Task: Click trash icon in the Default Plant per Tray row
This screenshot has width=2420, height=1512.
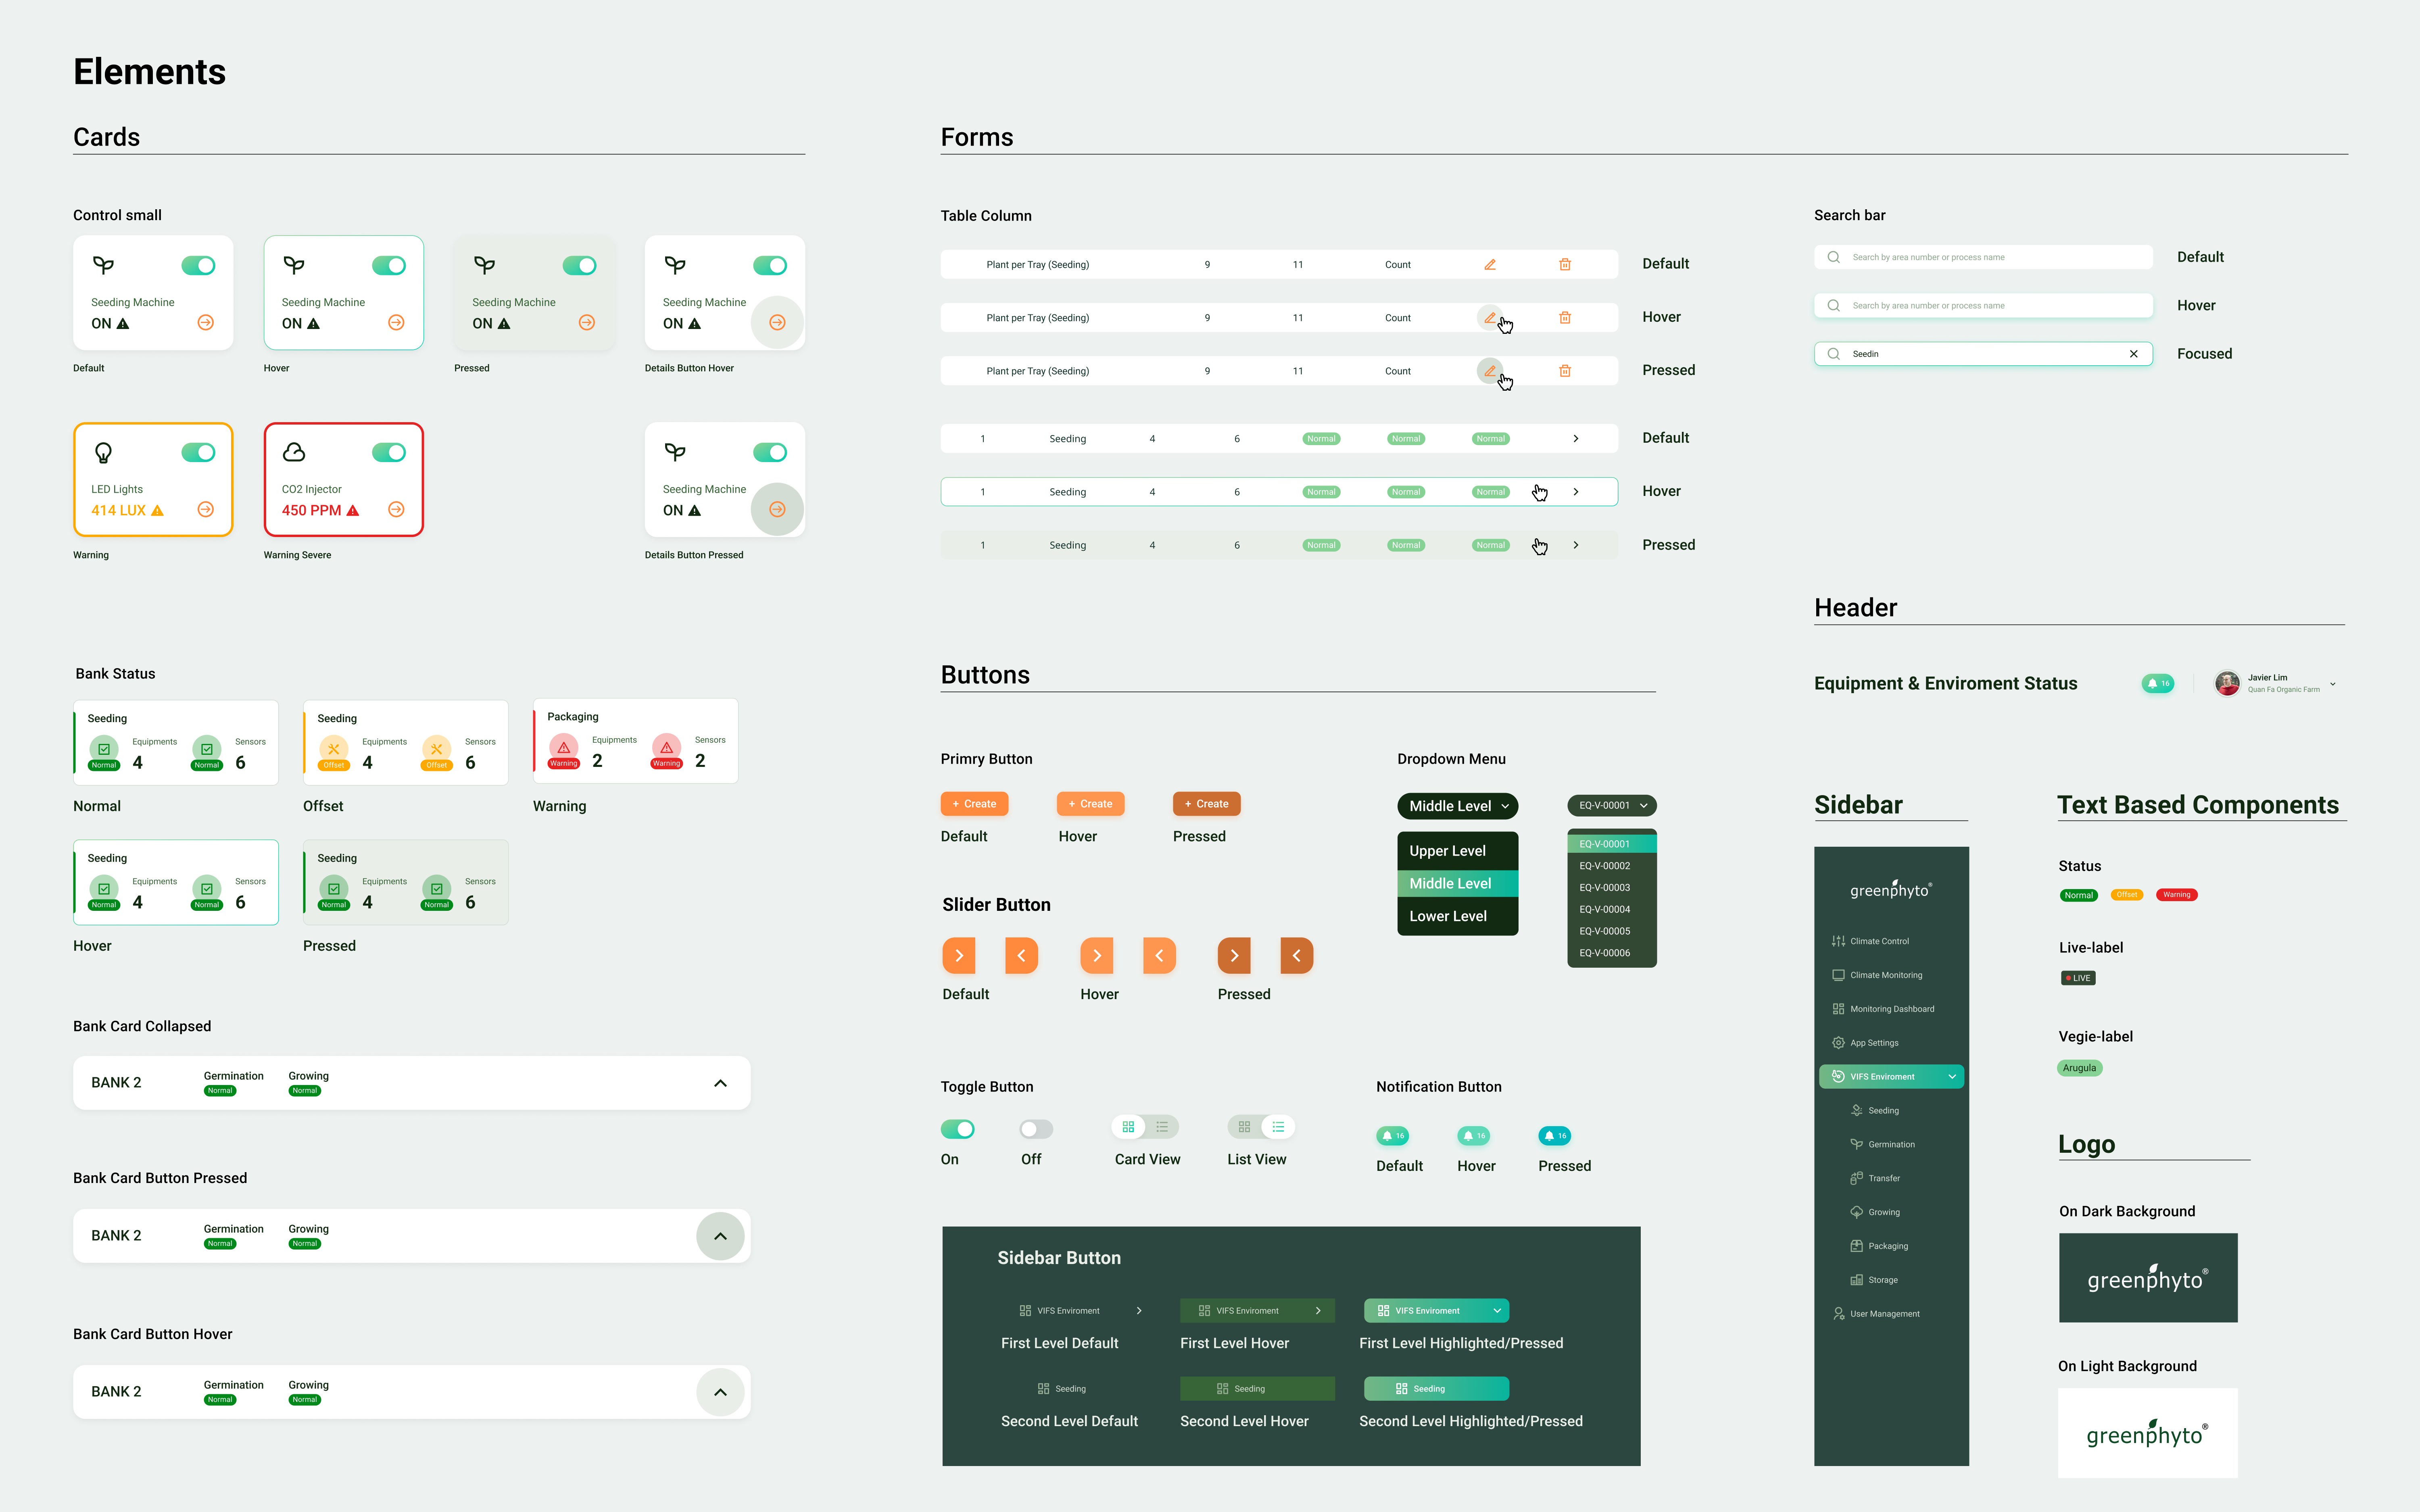Action: [x=1565, y=265]
